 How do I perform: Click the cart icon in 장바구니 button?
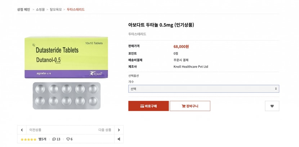click(183, 106)
